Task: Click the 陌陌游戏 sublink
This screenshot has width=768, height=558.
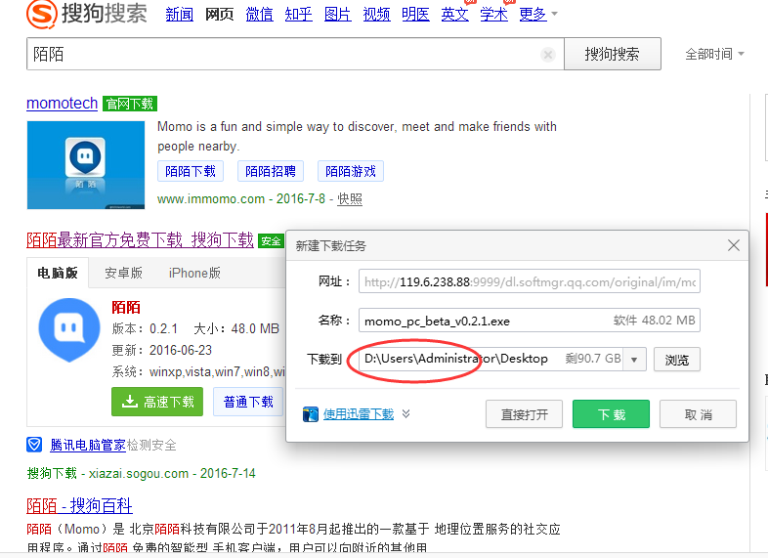Action: (351, 171)
